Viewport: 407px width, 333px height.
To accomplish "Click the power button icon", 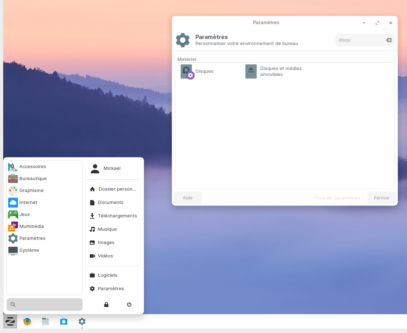I will tap(129, 305).
